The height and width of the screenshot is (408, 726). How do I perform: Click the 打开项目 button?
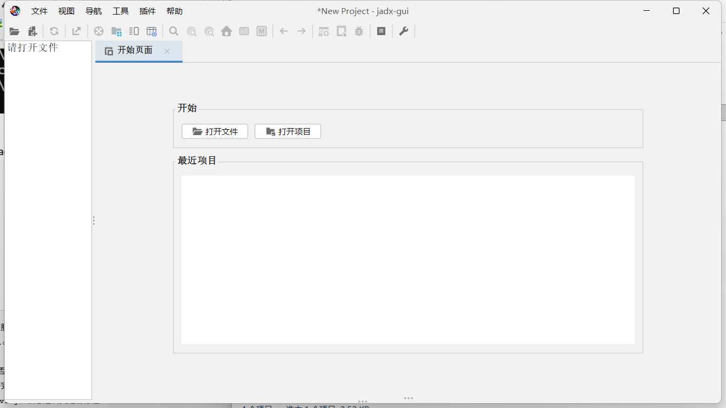point(288,131)
